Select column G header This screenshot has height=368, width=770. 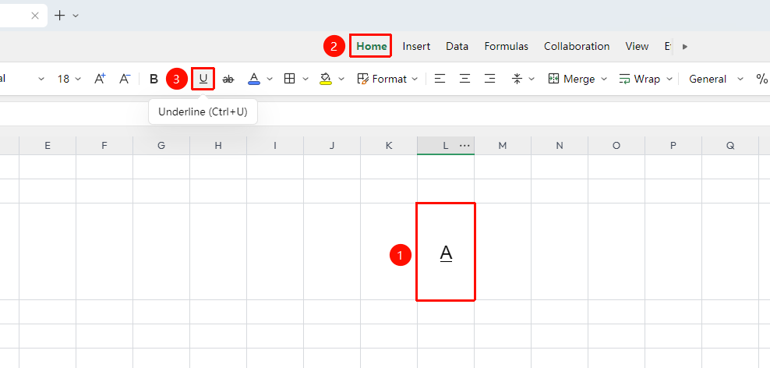[161, 146]
